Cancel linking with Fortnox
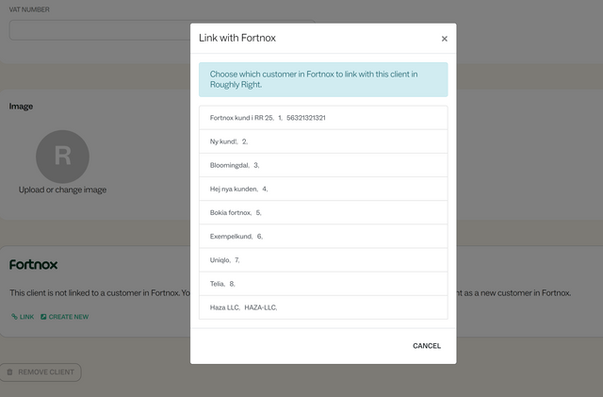This screenshot has height=397, width=603. coord(427,346)
